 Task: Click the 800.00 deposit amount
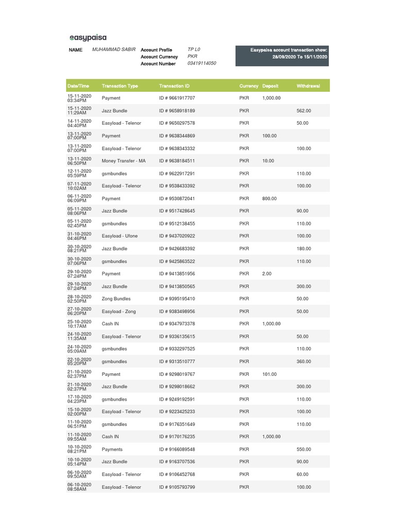point(269,199)
